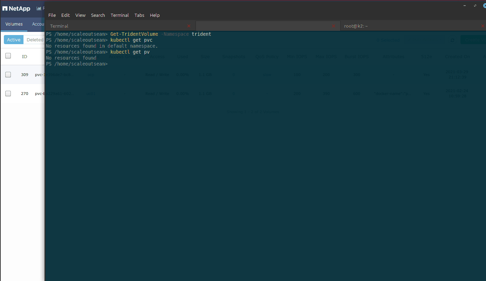Viewport: 486px width, 281px height.
Task: Sort by the ID column header
Action: click(x=25, y=56)
